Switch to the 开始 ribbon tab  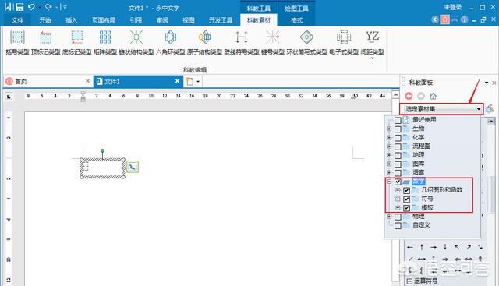coord(45,20)
